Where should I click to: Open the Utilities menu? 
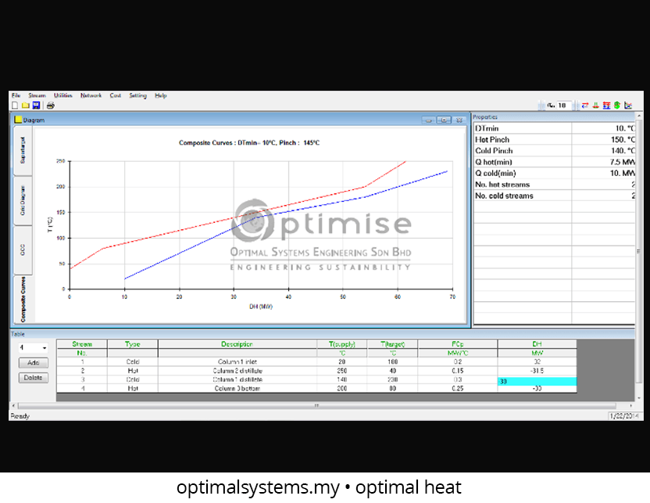pyautogui.click(x=62, y=95)
